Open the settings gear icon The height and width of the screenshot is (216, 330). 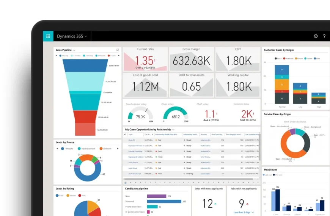coord(316,36)
